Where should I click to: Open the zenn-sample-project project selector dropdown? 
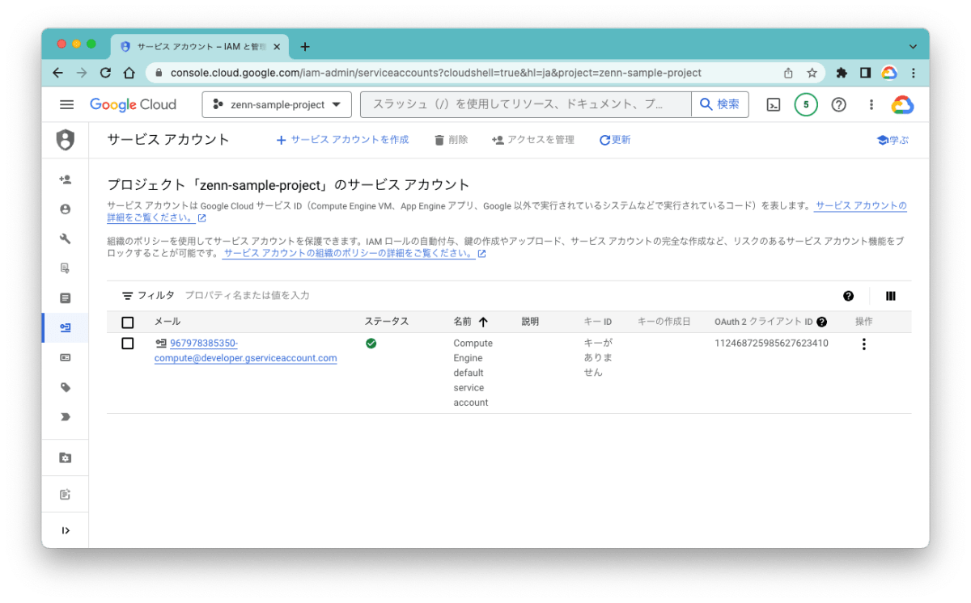(x=277, y=104)
